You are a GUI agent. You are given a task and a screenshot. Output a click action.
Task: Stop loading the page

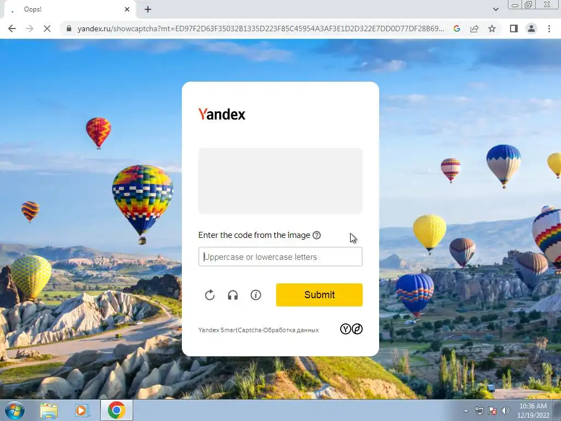(47, 29)
